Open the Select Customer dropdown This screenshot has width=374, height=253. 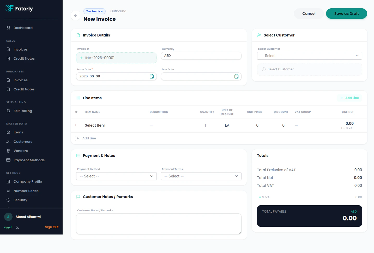pyautogui.click(x=310, y=56)
